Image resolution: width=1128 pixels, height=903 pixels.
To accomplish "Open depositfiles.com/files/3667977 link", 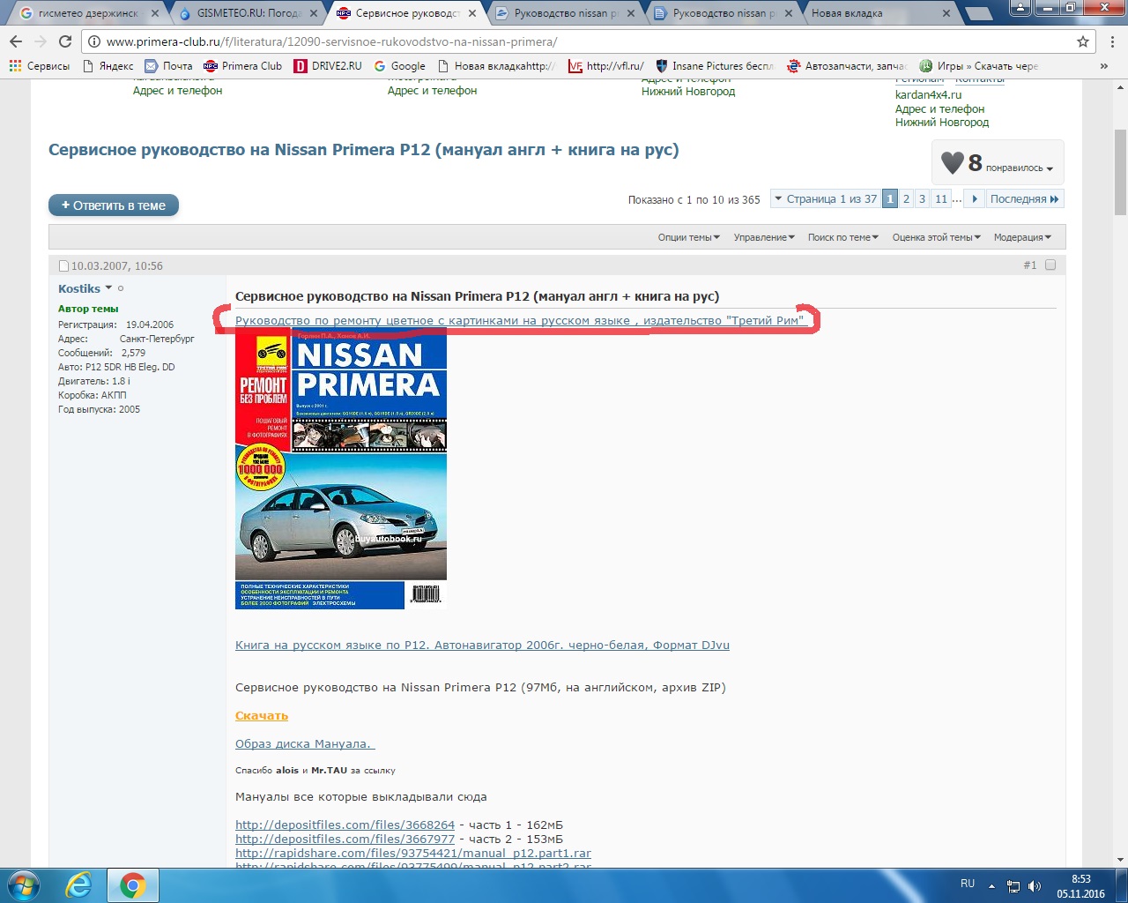I will click(x=345, y=839).
